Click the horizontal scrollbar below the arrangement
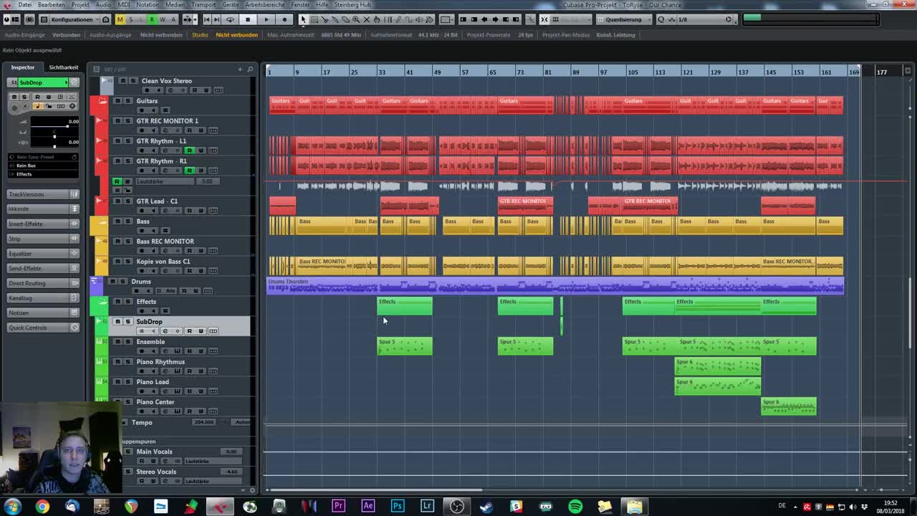Viewport: 917px width, 516px height. click(375, 491)
